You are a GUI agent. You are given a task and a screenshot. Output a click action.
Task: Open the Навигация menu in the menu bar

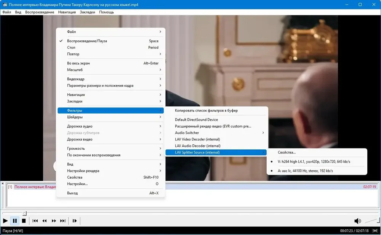click(67, 12)
